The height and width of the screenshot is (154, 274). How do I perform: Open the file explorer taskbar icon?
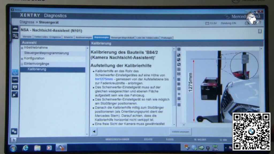37,148
